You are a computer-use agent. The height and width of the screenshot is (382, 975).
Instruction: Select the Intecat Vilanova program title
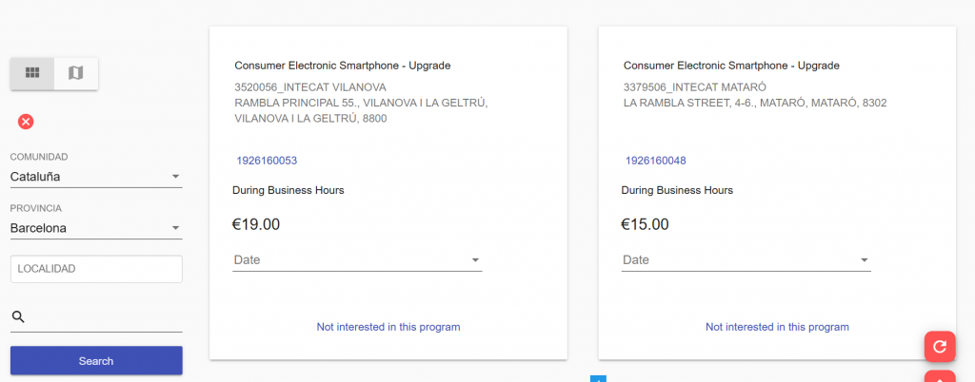[x=342, y=66]
